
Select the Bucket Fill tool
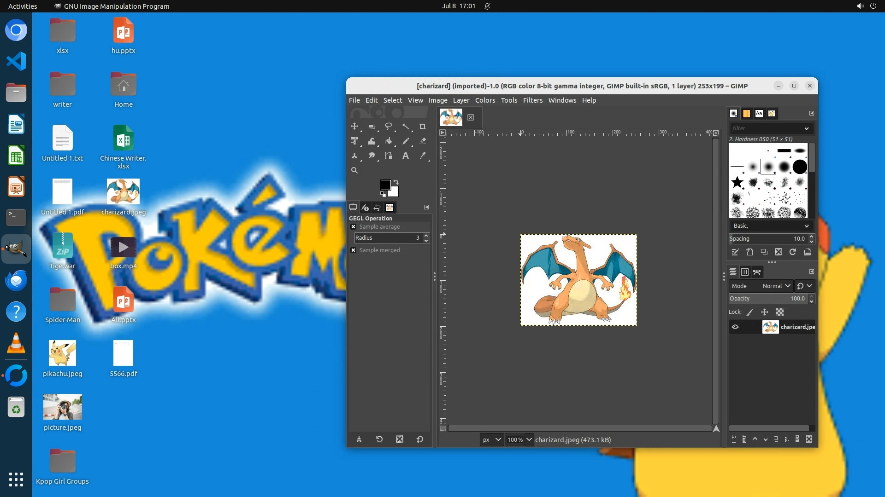coord(389,141)
